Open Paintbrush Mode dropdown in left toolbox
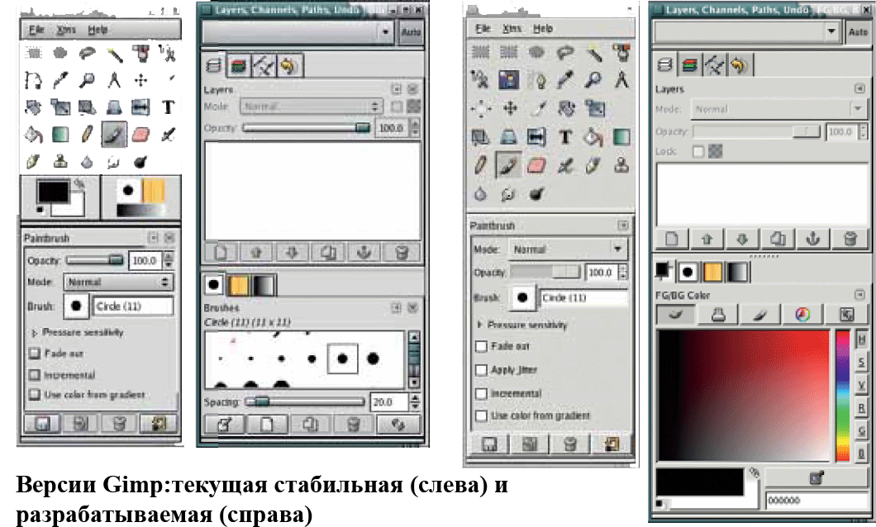The height and width of the screenshot is (527, 876). pyautogui.click(x=118, y=282)
